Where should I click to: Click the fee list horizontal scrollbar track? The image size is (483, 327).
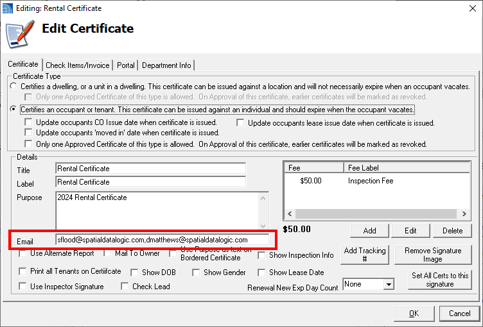pyautogui.click(x=376, y=214)
